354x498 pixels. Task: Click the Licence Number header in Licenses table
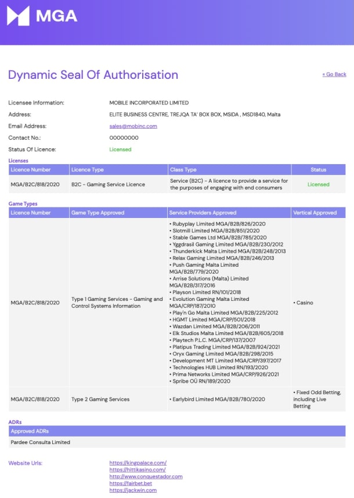click(x=39, y=170)
